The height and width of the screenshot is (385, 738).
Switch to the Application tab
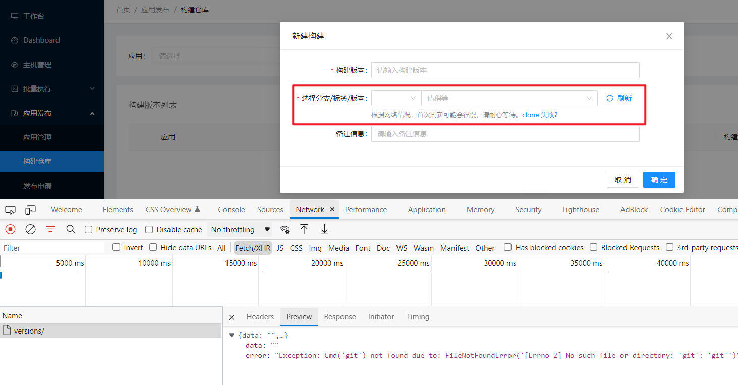pyautogui.click(x=427, y=210)
